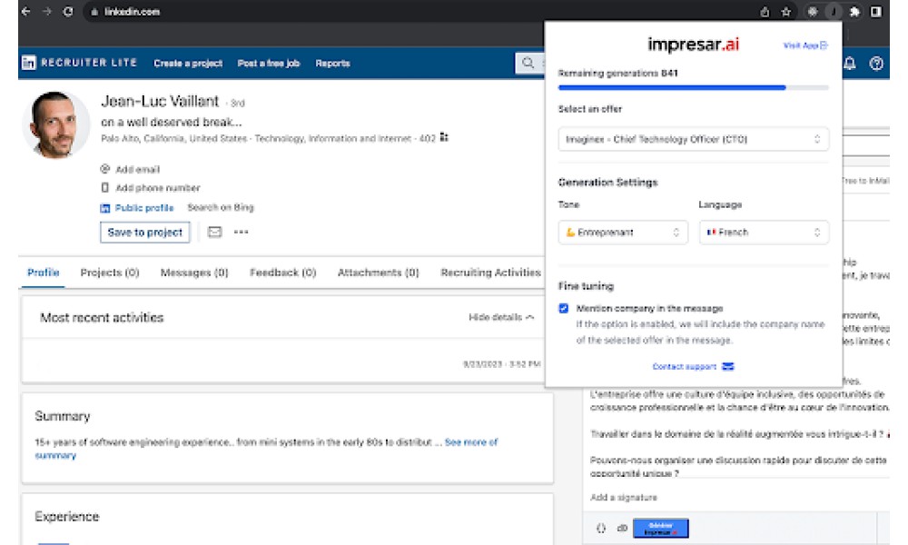Switch to the Projects (0) tab
The width and height of the screenshot is (908, 545).
110,272
